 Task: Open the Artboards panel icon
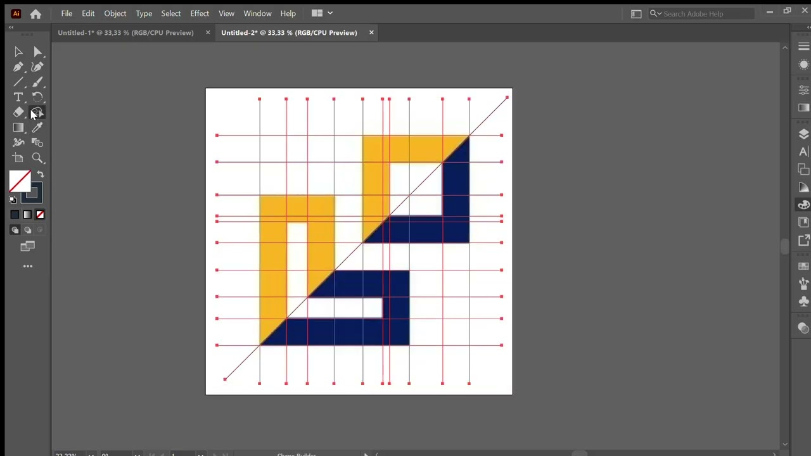tap(804, 170)
